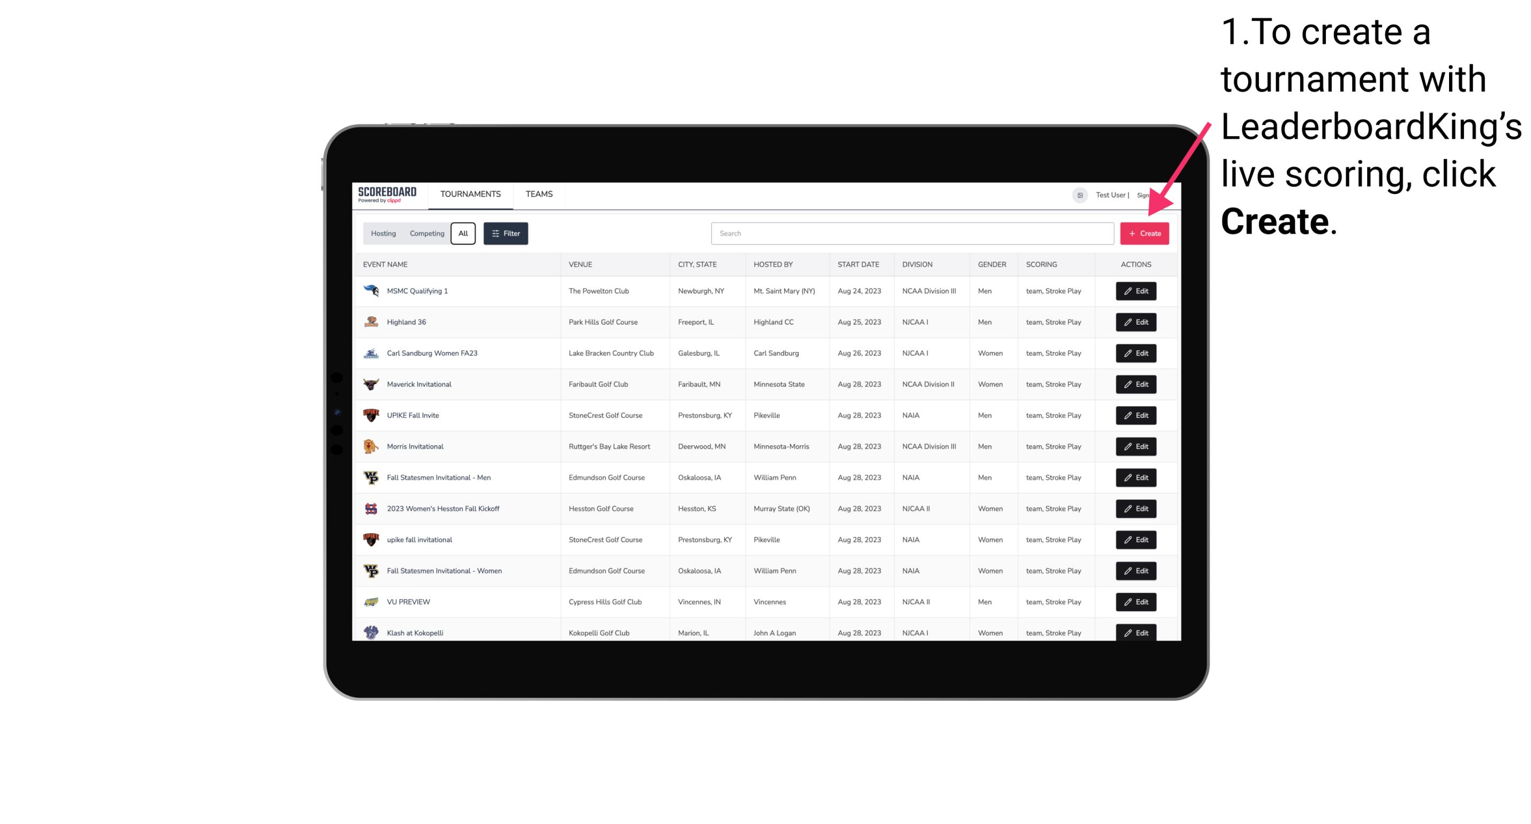The height and width of the screenshot is (824, 1531).
Task: Click the Edit icon for Carl Sandburg Women FA23
Action: 1135,353
